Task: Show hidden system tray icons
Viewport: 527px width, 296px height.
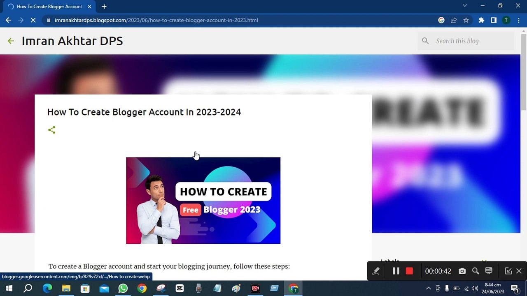Action: tap(428, 288)
